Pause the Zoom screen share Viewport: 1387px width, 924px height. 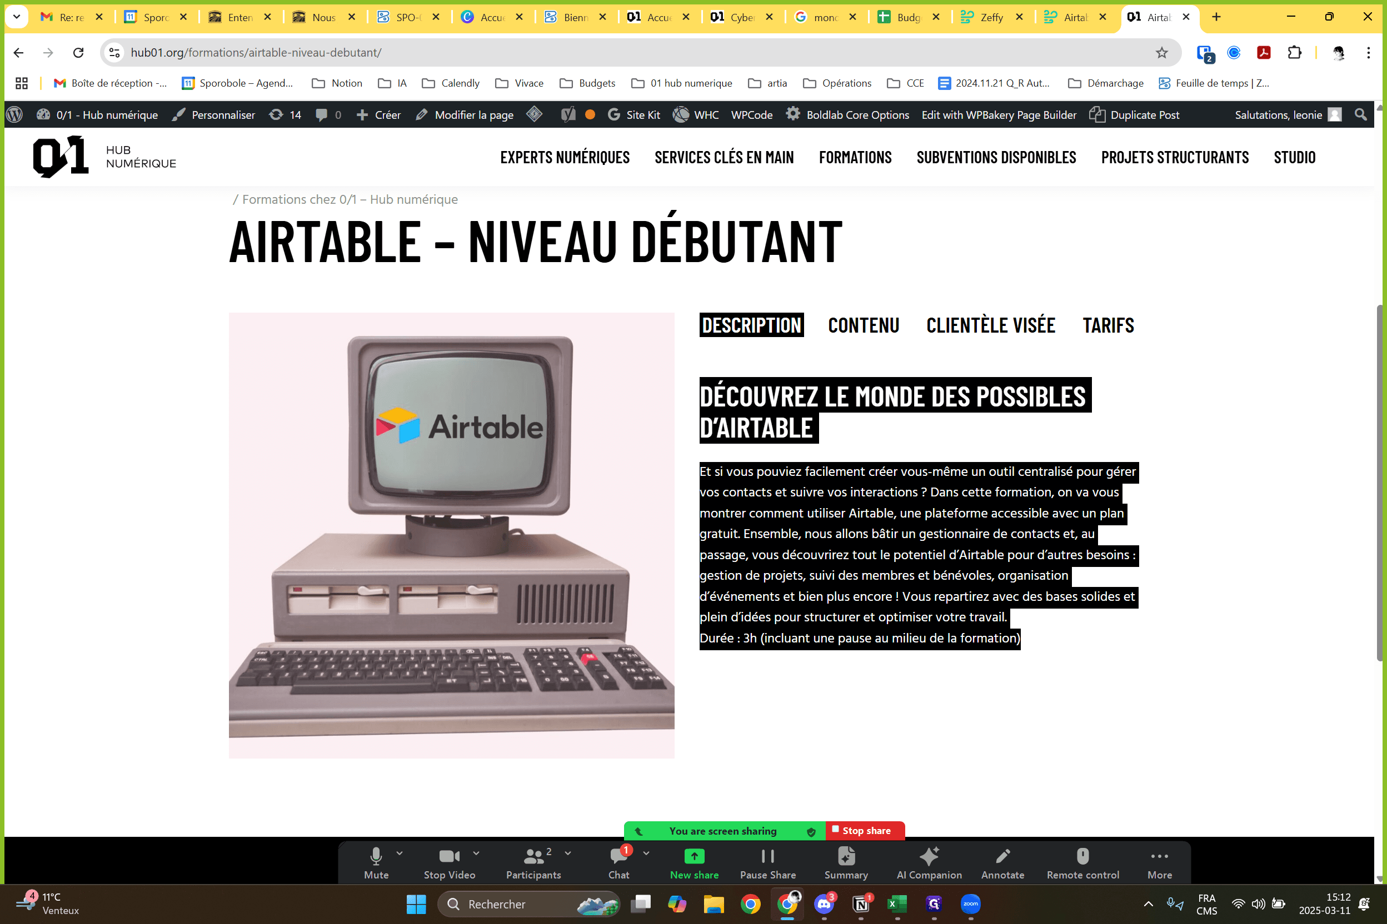(x=768, y=863)
